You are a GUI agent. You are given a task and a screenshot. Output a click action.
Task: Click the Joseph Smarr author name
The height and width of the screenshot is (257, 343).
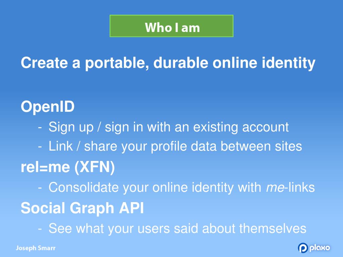tap(36, 248)
